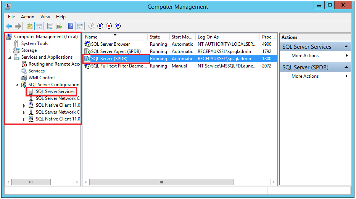Click the Back arrow toolbar icon
Screen dimensions: 356x199
point(9,26)
